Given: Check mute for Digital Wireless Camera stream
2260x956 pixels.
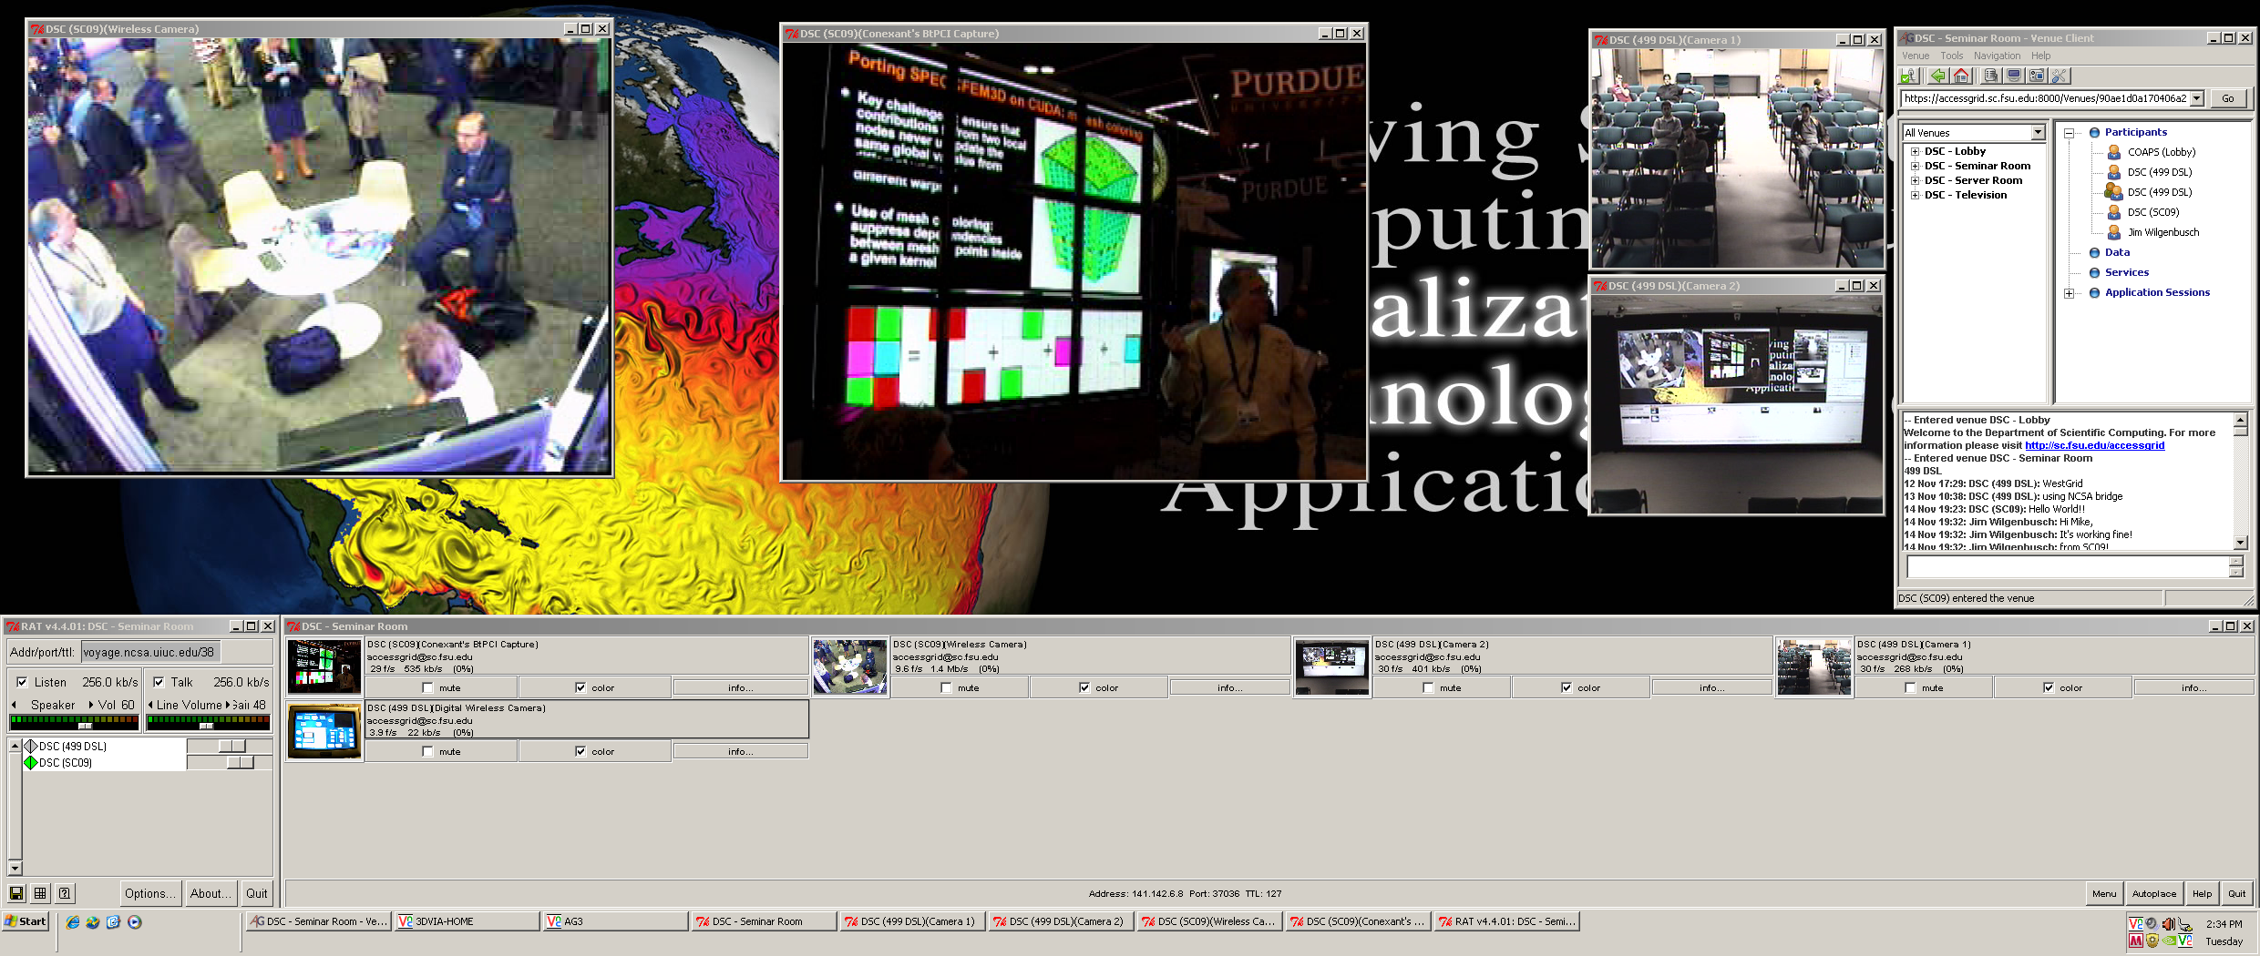Looking at the screenshot, I should click(427, 752).
